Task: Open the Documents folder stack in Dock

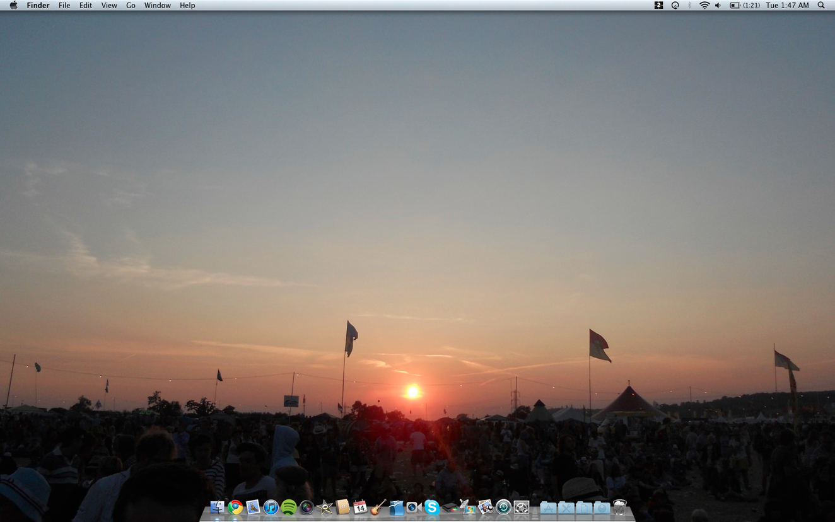Action: [583, 507]
